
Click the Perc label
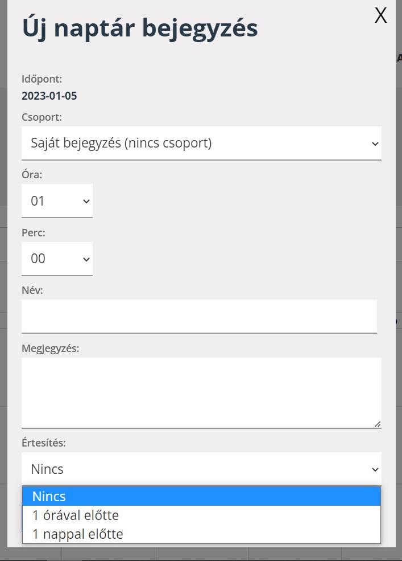point(34,232)
